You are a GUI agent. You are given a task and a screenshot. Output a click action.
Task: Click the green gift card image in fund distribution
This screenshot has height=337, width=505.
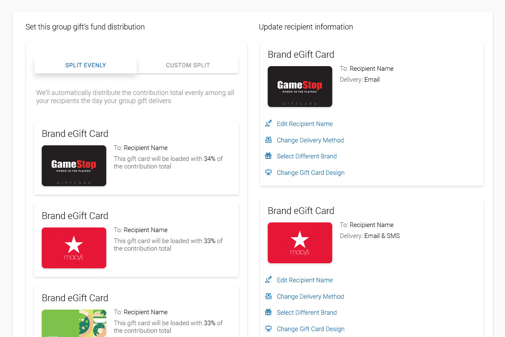tap(74, 324)
